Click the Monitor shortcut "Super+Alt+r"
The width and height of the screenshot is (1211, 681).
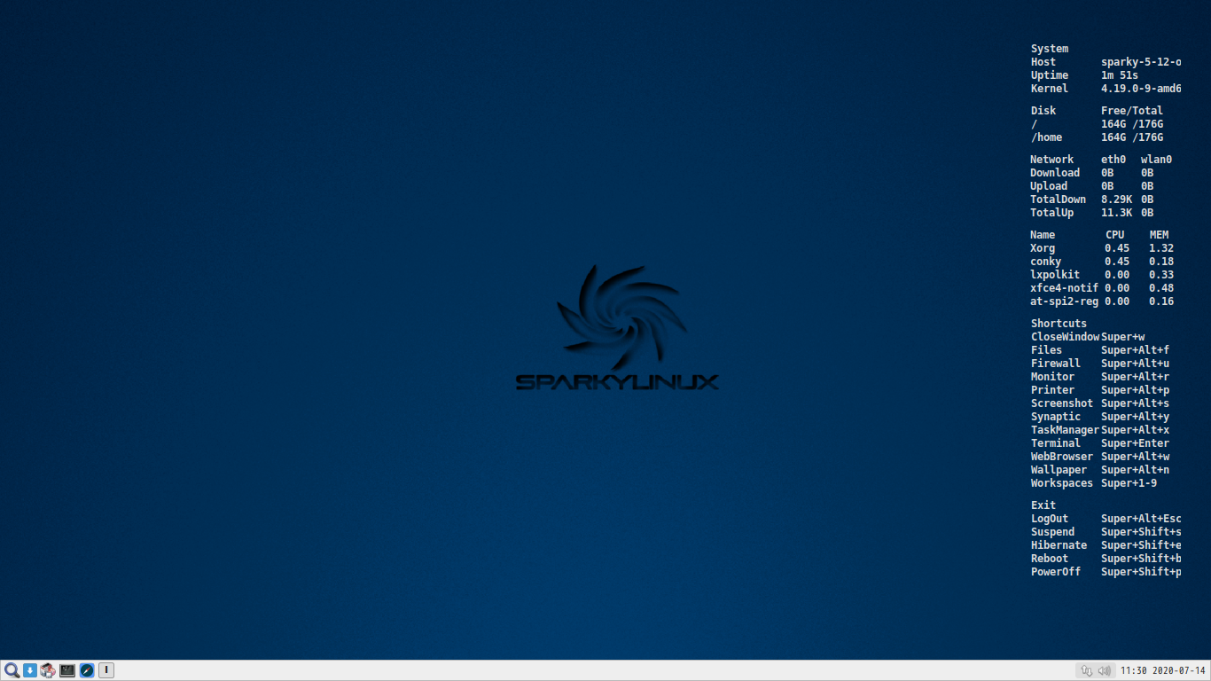(1135, 377)
